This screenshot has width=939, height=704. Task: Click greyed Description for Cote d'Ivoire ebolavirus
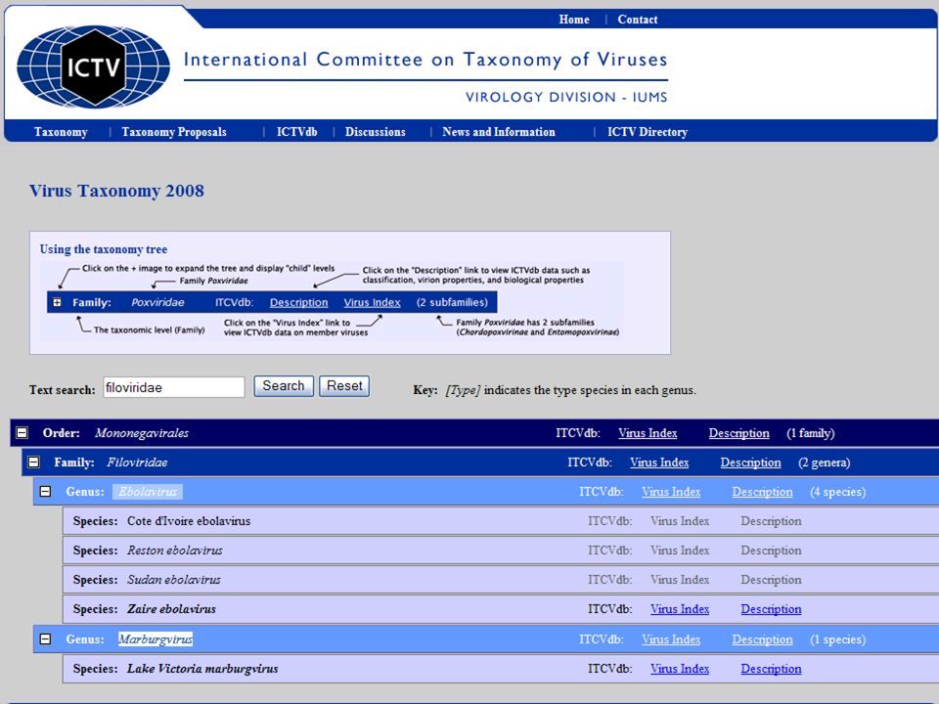point(771,521)
